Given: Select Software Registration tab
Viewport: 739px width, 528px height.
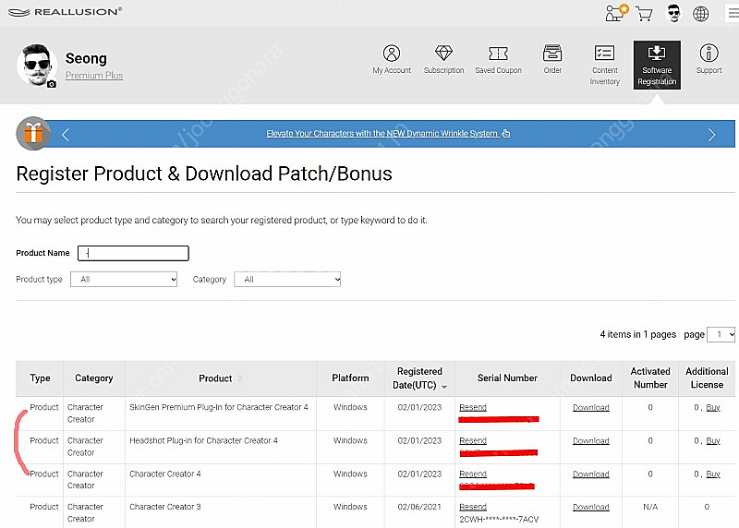Looking at the screenshot, I should click(x=657, y=65).
